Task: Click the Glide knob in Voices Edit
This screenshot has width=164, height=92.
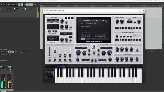Action: pos(117,36)
